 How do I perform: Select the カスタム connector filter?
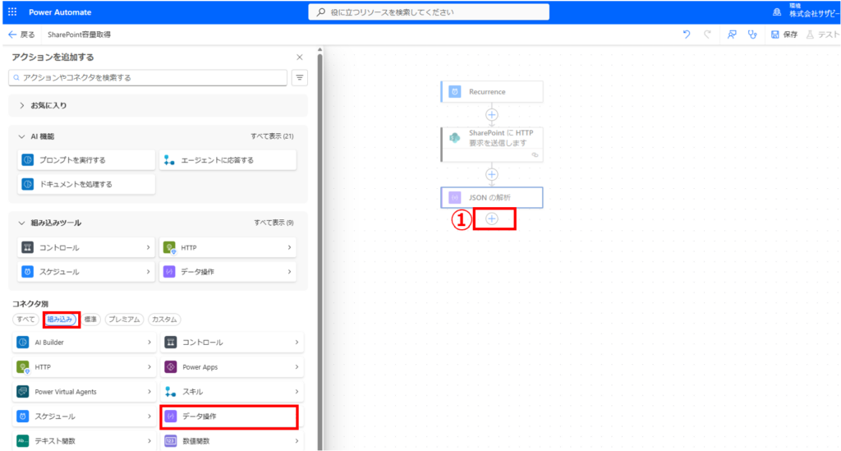coord(164,319)
